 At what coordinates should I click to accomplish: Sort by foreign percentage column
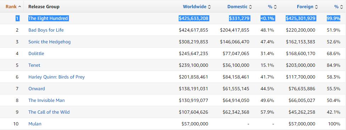338,7
